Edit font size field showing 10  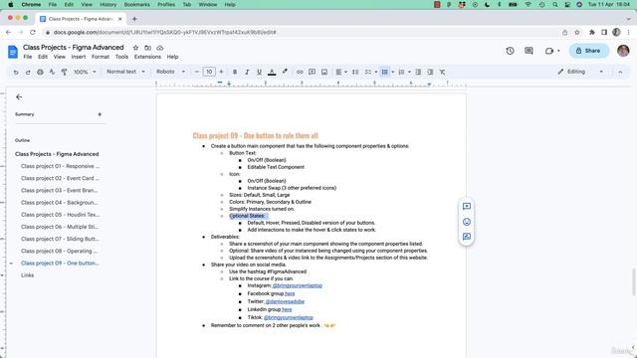click(209, 72)
